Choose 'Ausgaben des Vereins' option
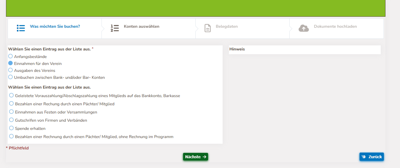Image resolution: width=400 pixels, height=168 pixels. 10,70
